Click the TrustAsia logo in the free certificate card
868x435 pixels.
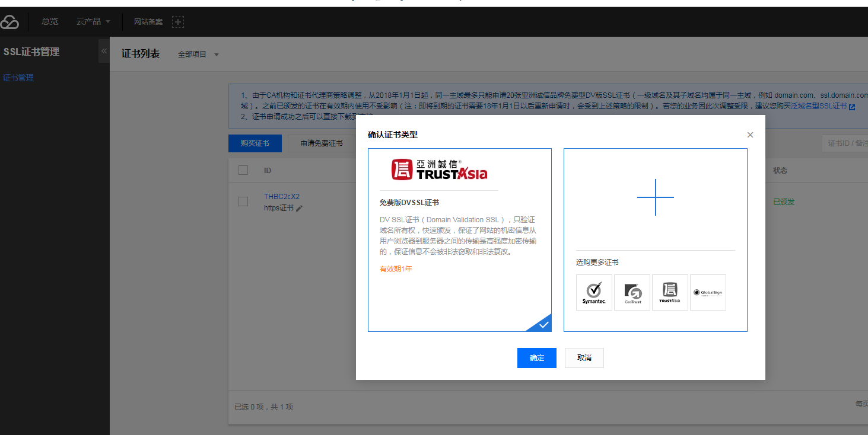pyautogui.click(x=439, y=169)
